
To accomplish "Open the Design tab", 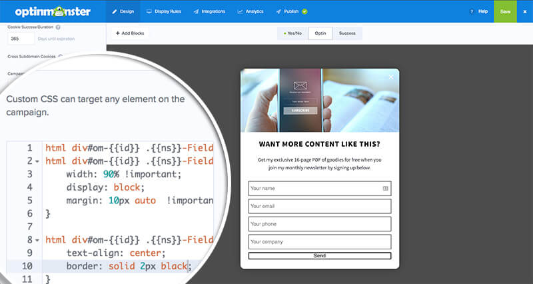I will 123,11.
